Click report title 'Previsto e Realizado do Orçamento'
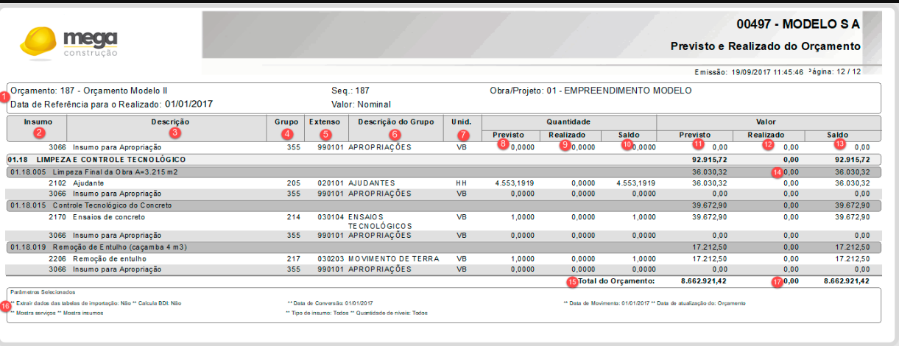The image size is (899, 346). 766,46
